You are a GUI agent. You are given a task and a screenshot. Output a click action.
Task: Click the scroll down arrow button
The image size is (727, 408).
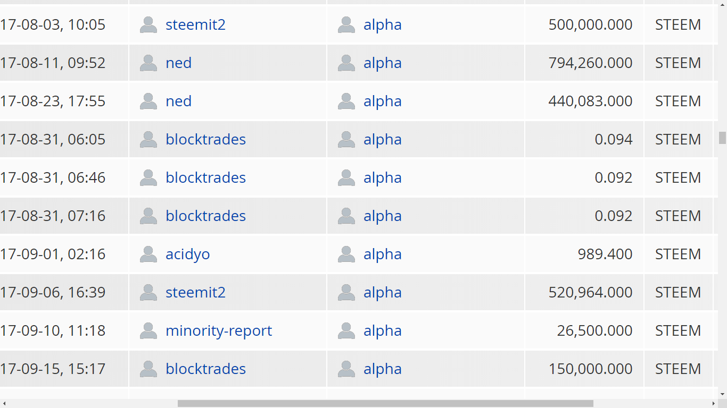point(722,394)
